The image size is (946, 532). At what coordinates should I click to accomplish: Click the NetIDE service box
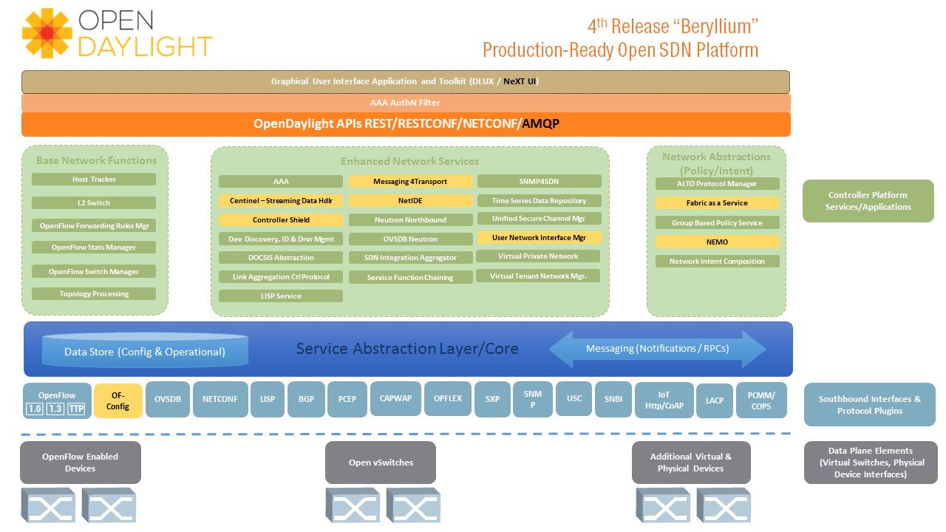(410, 200)
